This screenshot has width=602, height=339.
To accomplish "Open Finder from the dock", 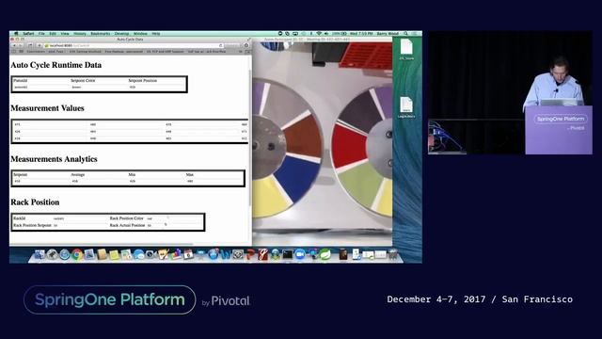I will pyautogui.click(x=40, y=254).
